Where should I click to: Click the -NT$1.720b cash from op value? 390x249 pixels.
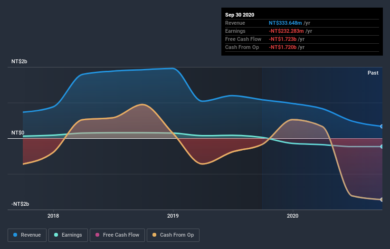click(x=283, y=47)
